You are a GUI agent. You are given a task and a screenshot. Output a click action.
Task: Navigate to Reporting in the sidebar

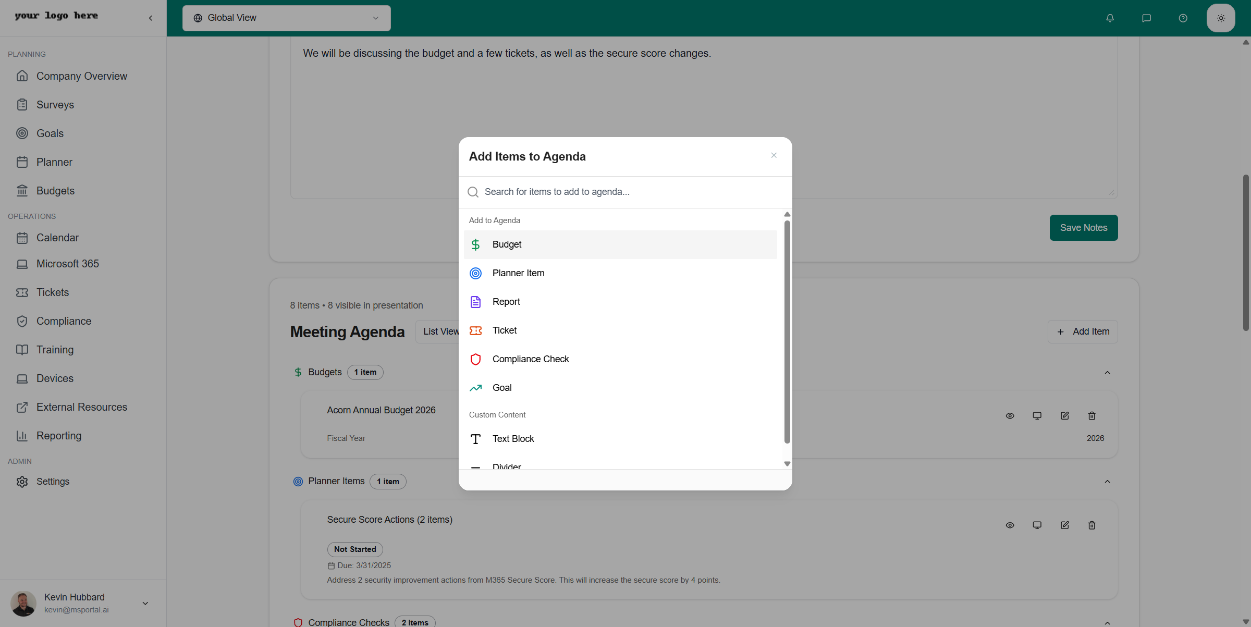click(x=58, y=436)
